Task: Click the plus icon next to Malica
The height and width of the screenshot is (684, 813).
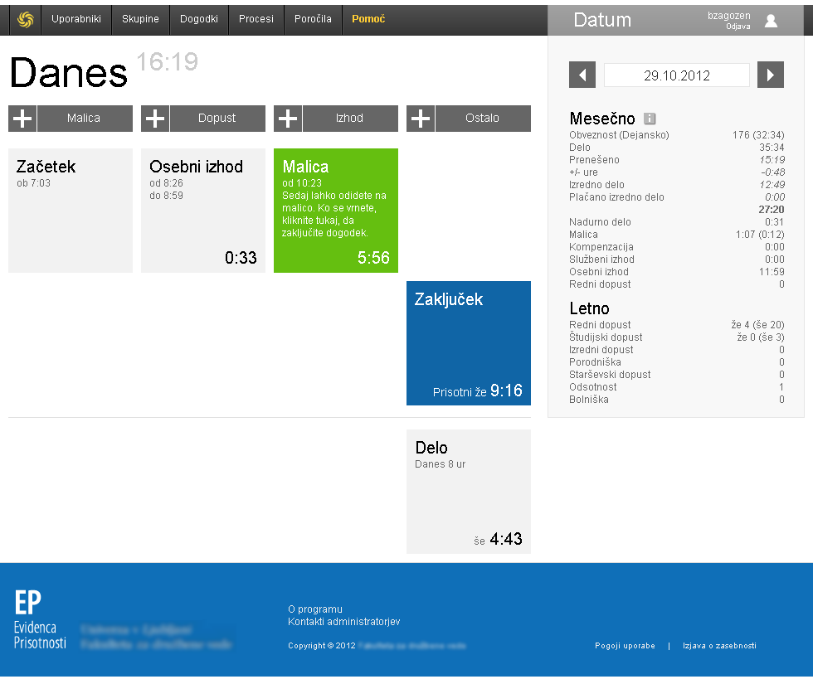Action: click(x=22, y=119)
